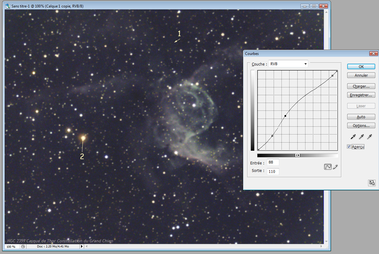Click the Annuler button

[361, 75]
